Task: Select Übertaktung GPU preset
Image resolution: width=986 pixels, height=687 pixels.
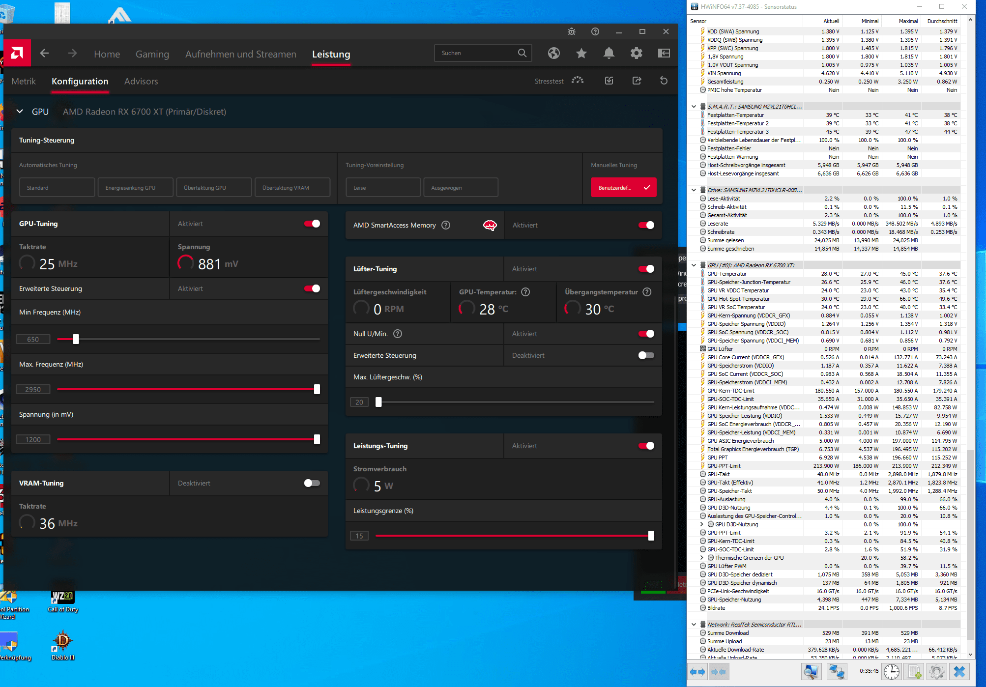Action: [214, 188]
